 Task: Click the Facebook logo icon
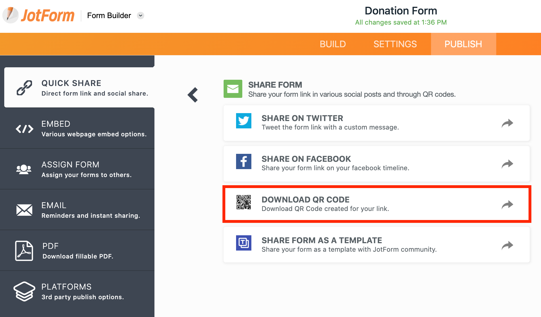point(244,161)
